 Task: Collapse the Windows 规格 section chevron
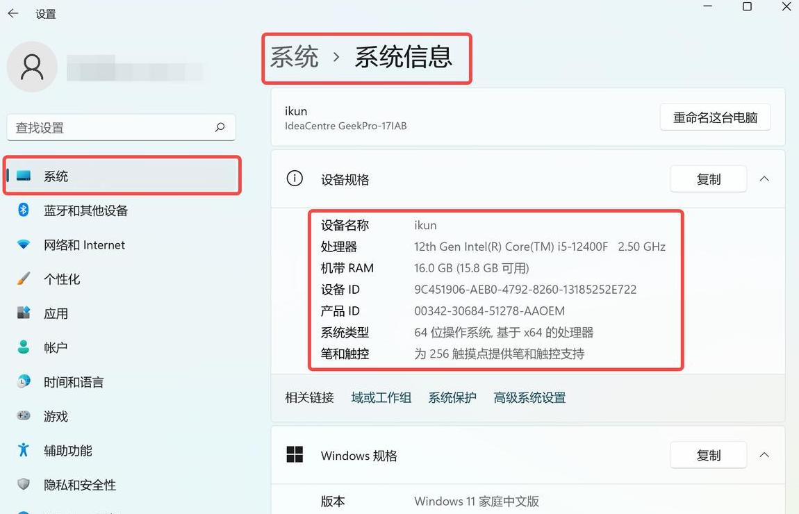point(764,455)
